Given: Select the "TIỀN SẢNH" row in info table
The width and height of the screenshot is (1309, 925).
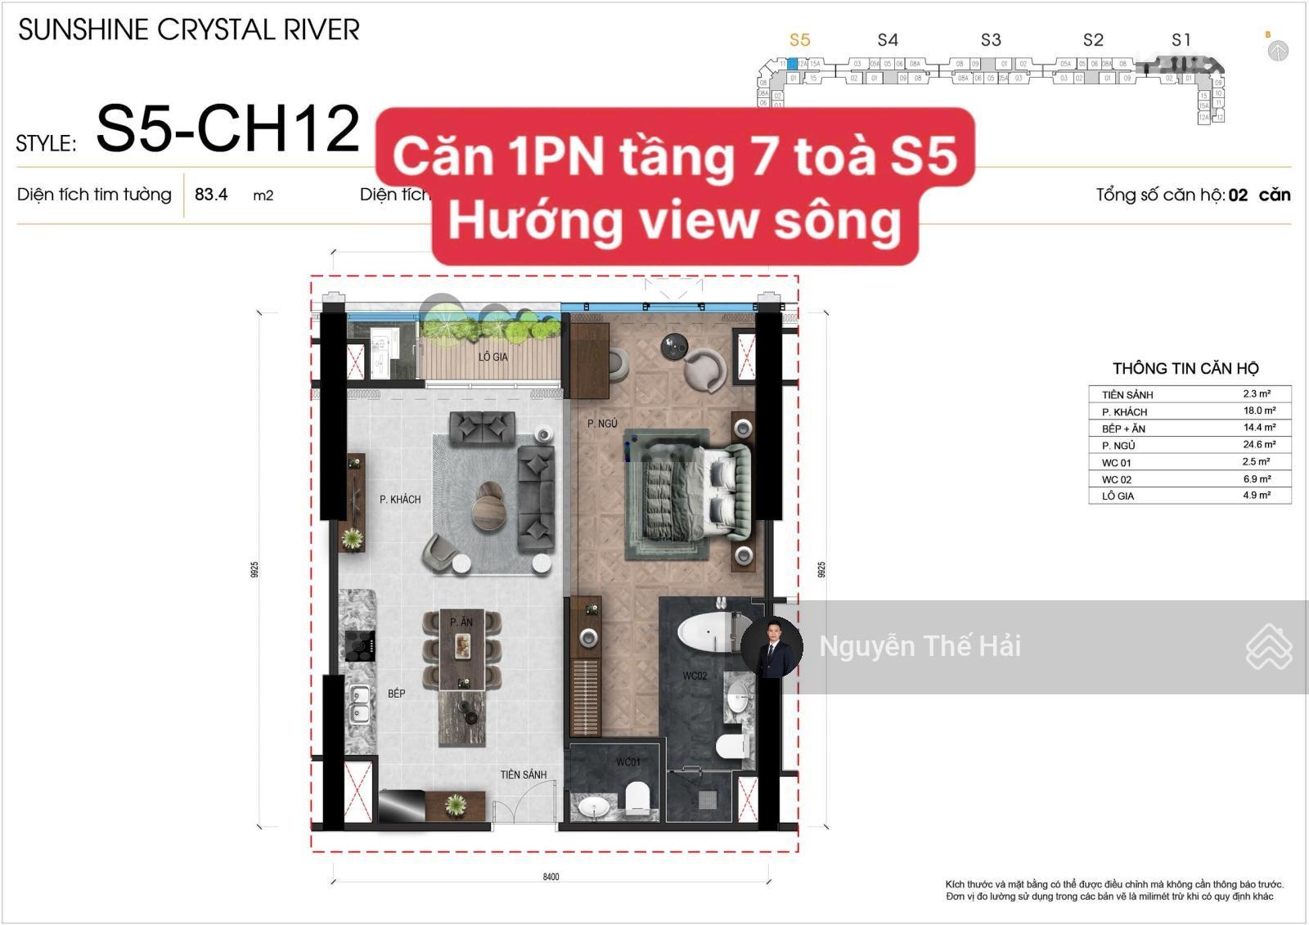Looking at the screenshot, I should 1190,394.
